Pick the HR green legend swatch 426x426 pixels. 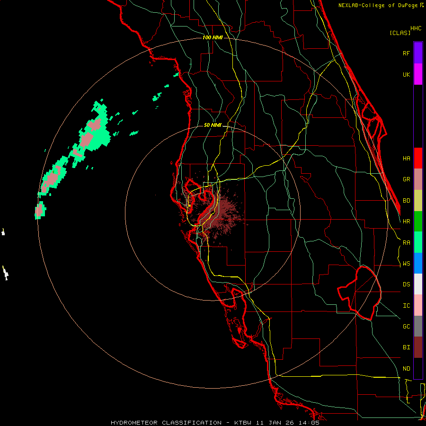[418, 221]
